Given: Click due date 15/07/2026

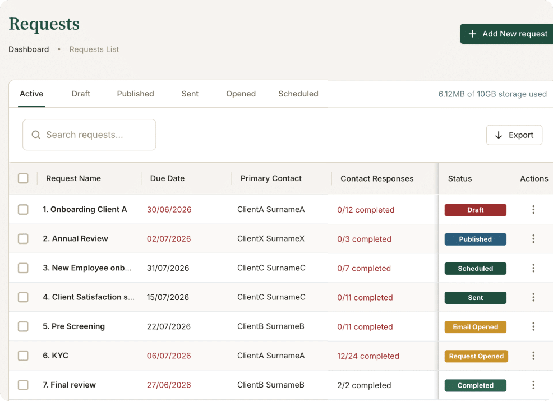Looking at the screenshot, I should point(168,298).
